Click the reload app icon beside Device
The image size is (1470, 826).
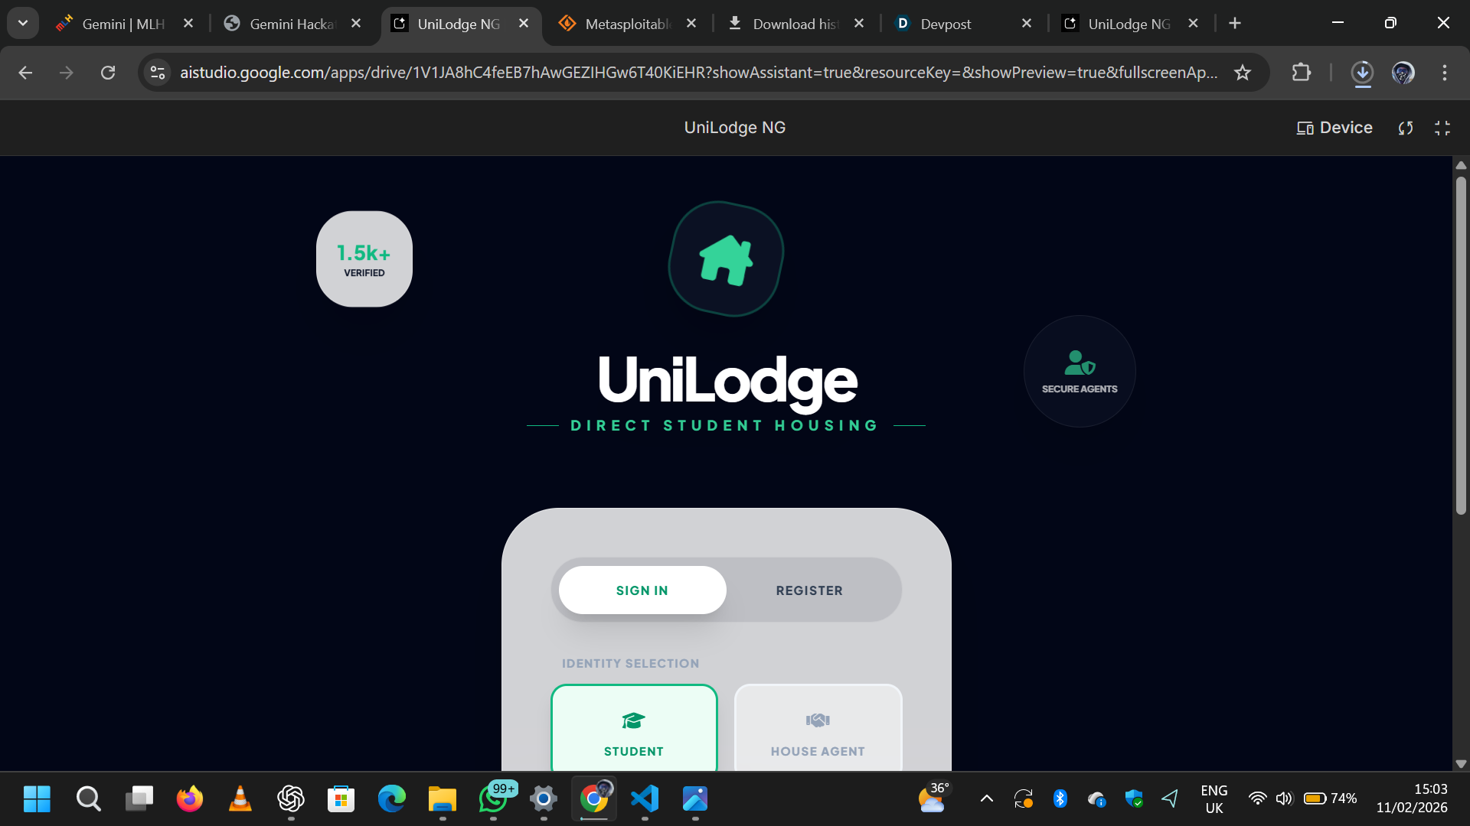pyautogui.click(x=1406, y=128)
